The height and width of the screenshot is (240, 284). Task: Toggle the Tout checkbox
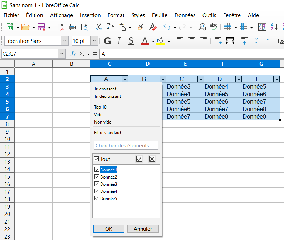96,159
